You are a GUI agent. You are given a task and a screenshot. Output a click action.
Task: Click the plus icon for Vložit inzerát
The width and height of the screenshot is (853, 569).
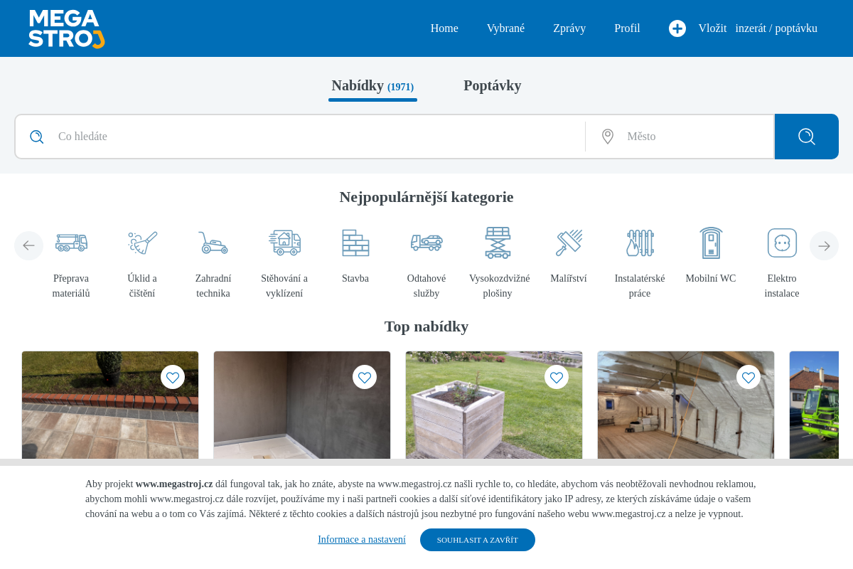point(677,28)
